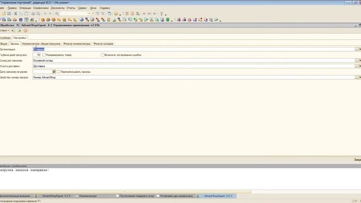The image size is (361, 203).
Task: Click the Paste clipboard toolbar icon
Action: pos(27,14)
